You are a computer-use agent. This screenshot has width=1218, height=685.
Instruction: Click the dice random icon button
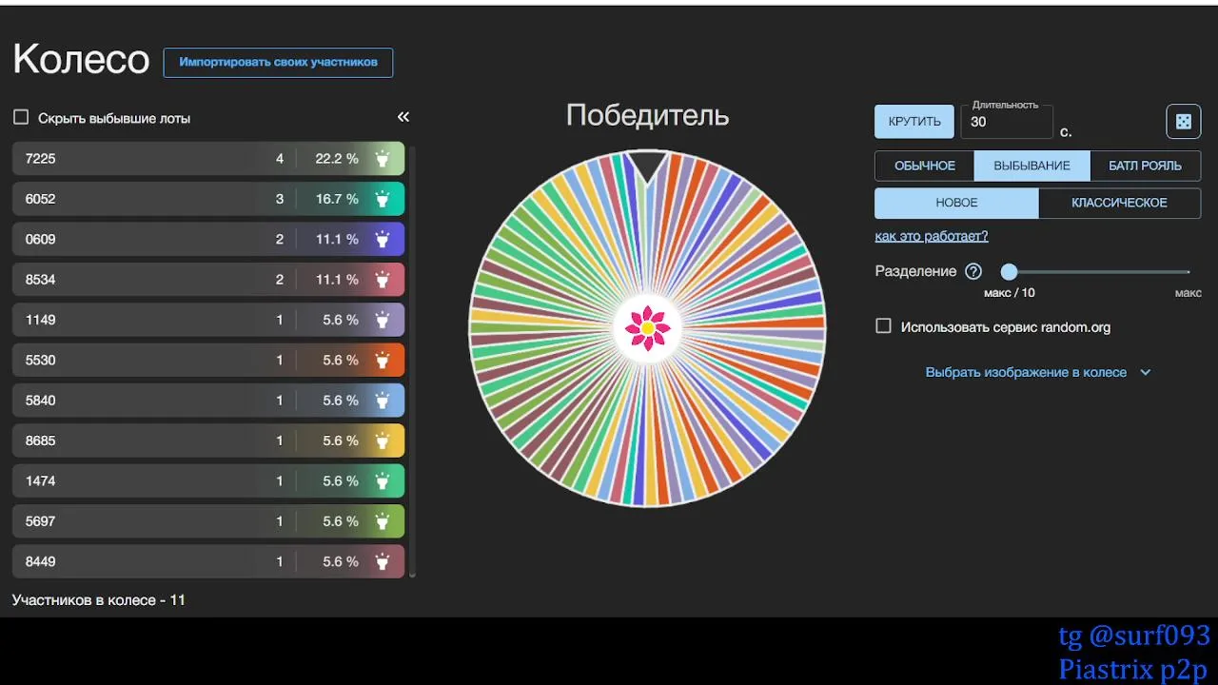pos(1183,122)
